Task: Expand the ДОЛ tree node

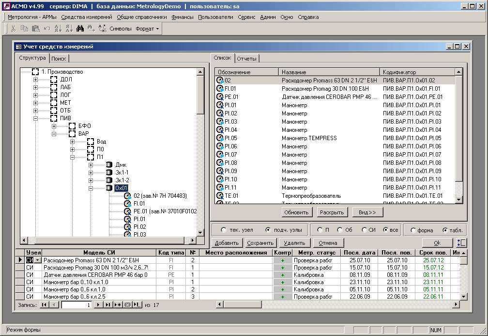Action: 36,80
